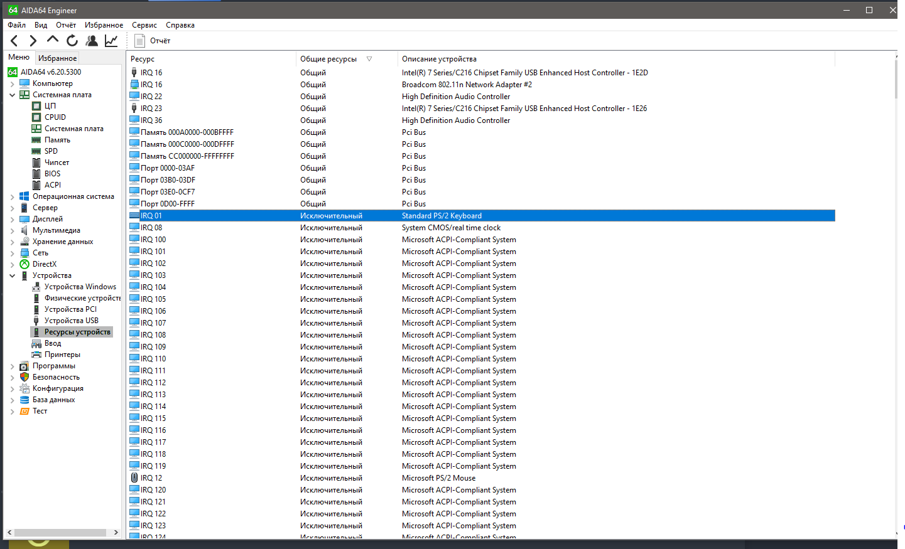
Task: Click the SPD chip icon
Action: click(36, 151)
